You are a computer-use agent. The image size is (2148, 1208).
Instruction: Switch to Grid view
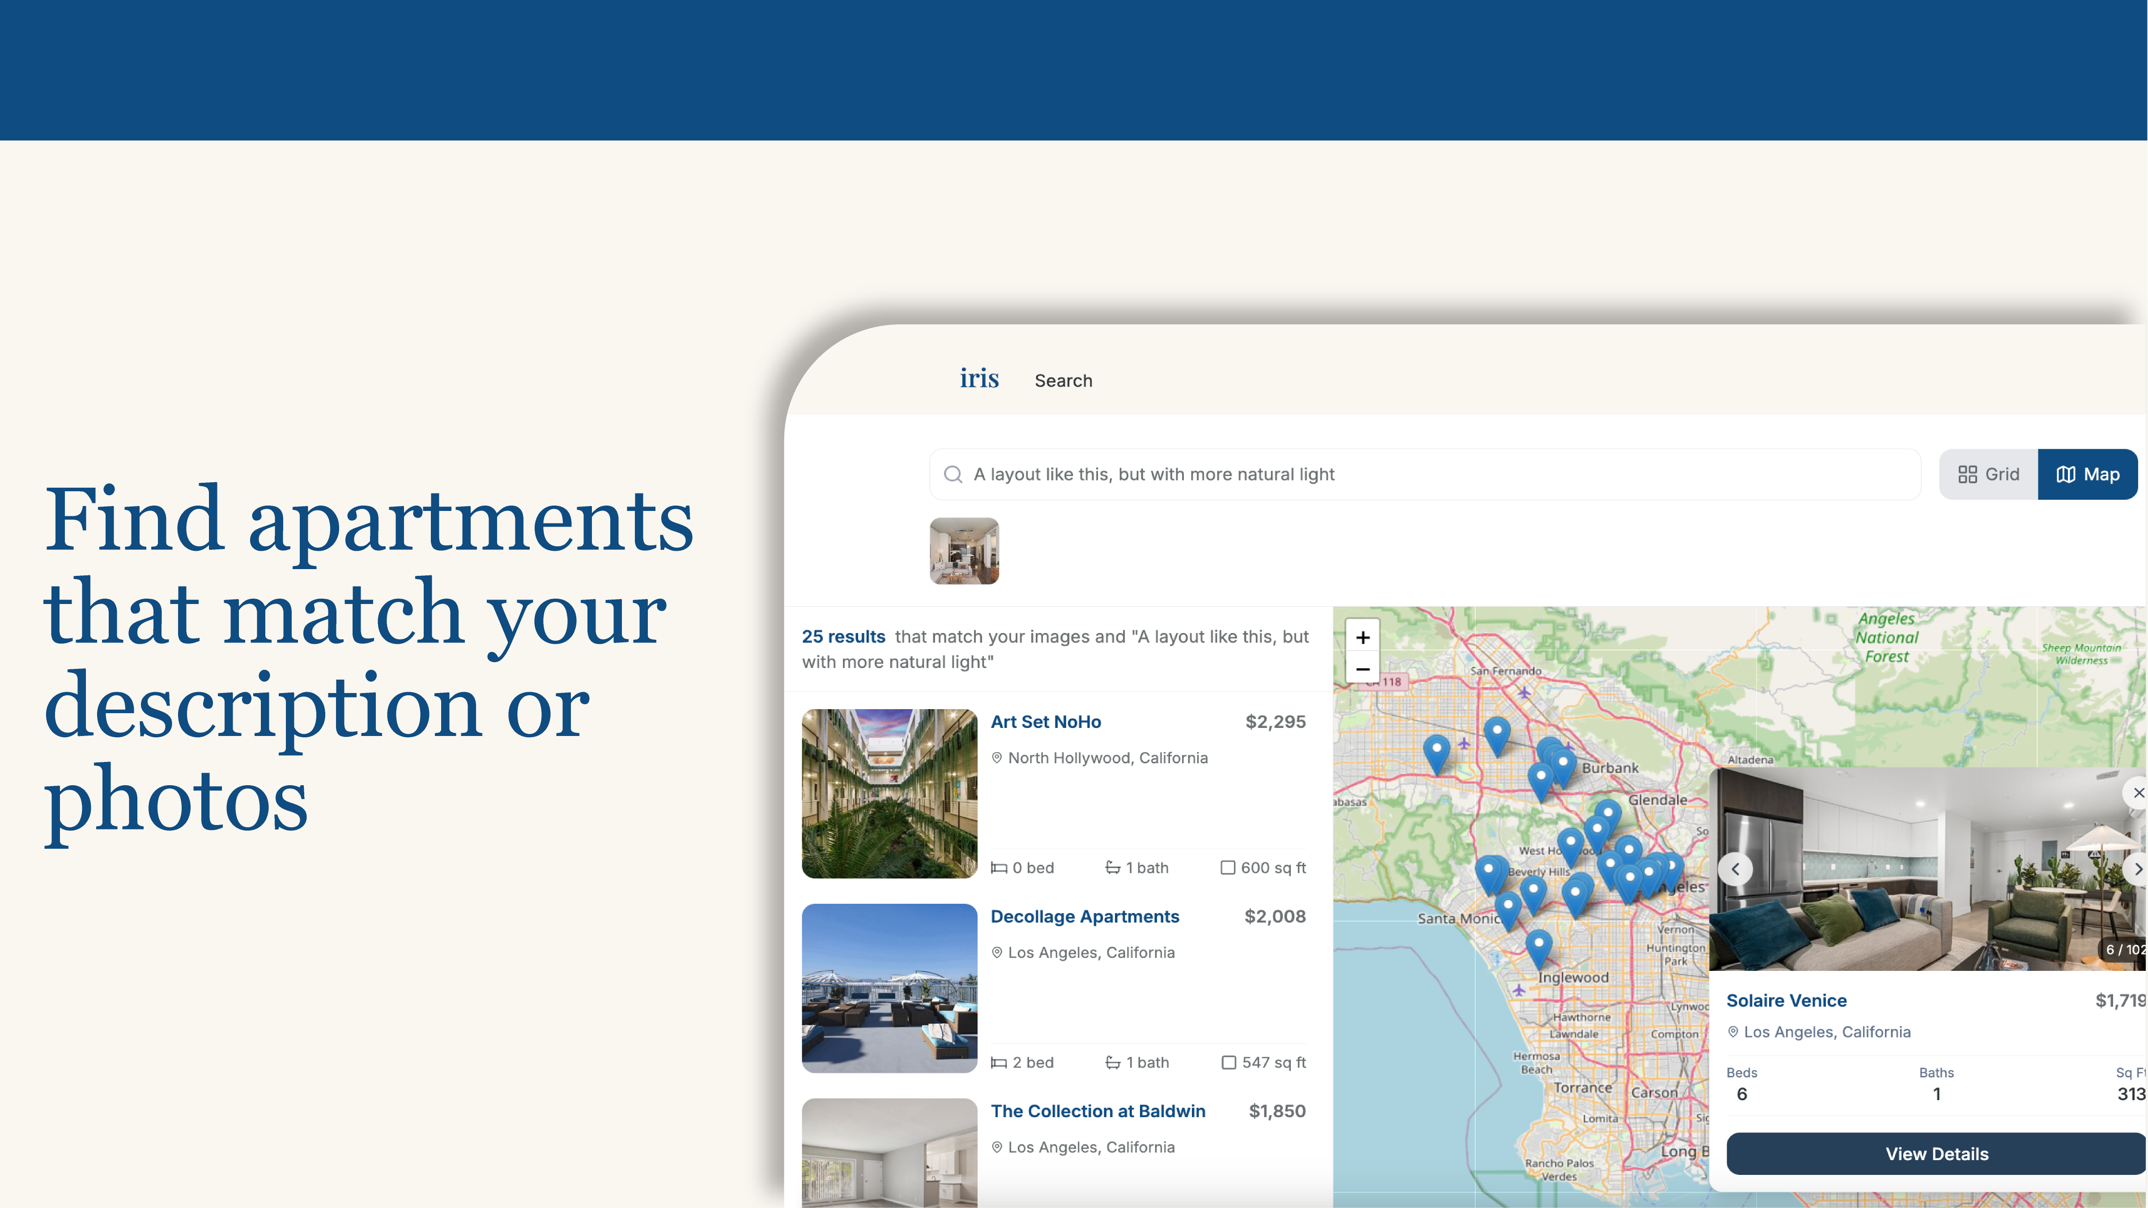[x=1988, y=474]
